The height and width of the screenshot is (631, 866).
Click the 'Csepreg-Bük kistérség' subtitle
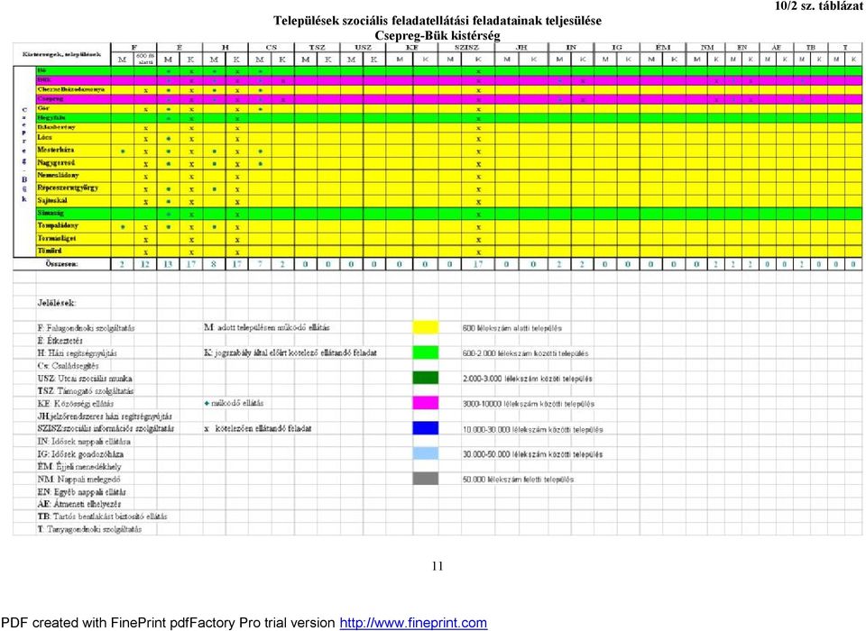pos(438,35)
